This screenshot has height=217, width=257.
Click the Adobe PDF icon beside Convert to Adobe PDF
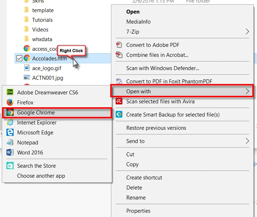pyautogui.click(x=119, y=45)
